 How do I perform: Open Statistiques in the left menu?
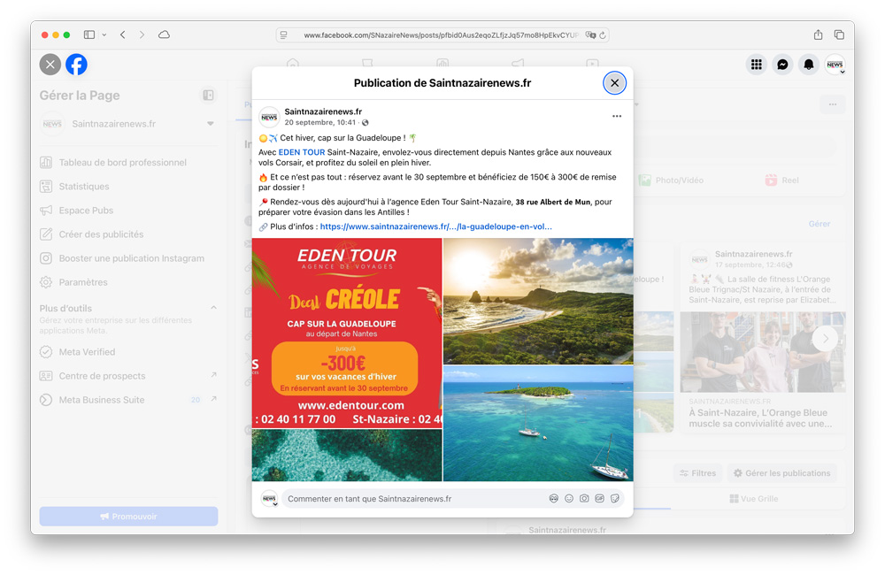84,187
